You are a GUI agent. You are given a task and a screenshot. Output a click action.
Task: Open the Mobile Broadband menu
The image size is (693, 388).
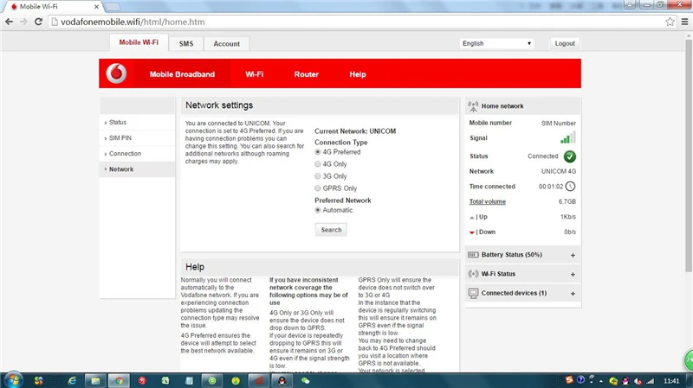[182, 74]
